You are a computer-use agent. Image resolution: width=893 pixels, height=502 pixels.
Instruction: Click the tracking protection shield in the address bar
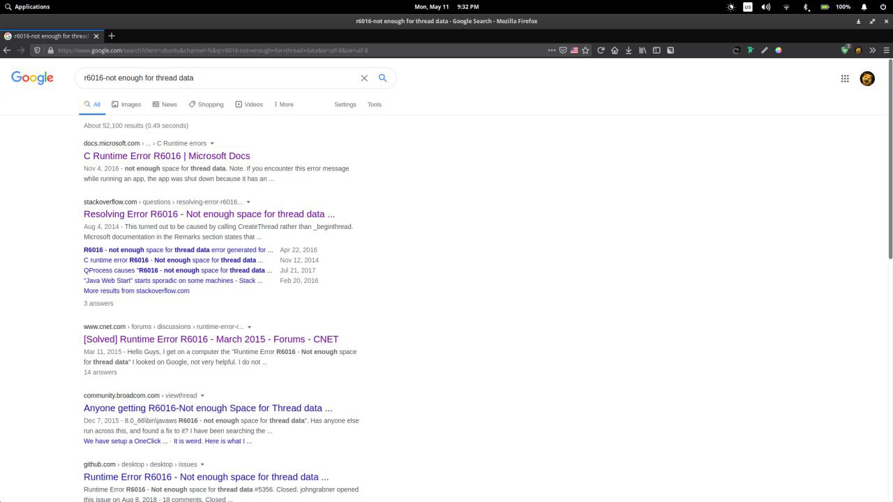(38, 50)
